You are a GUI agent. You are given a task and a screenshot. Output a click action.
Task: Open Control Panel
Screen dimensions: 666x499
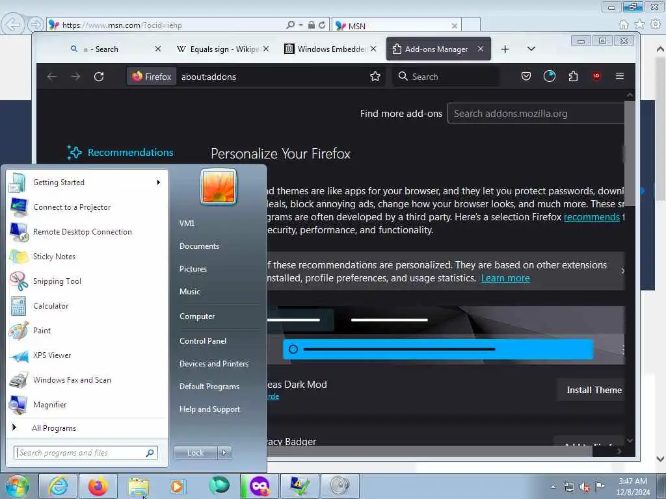(219, 341)
